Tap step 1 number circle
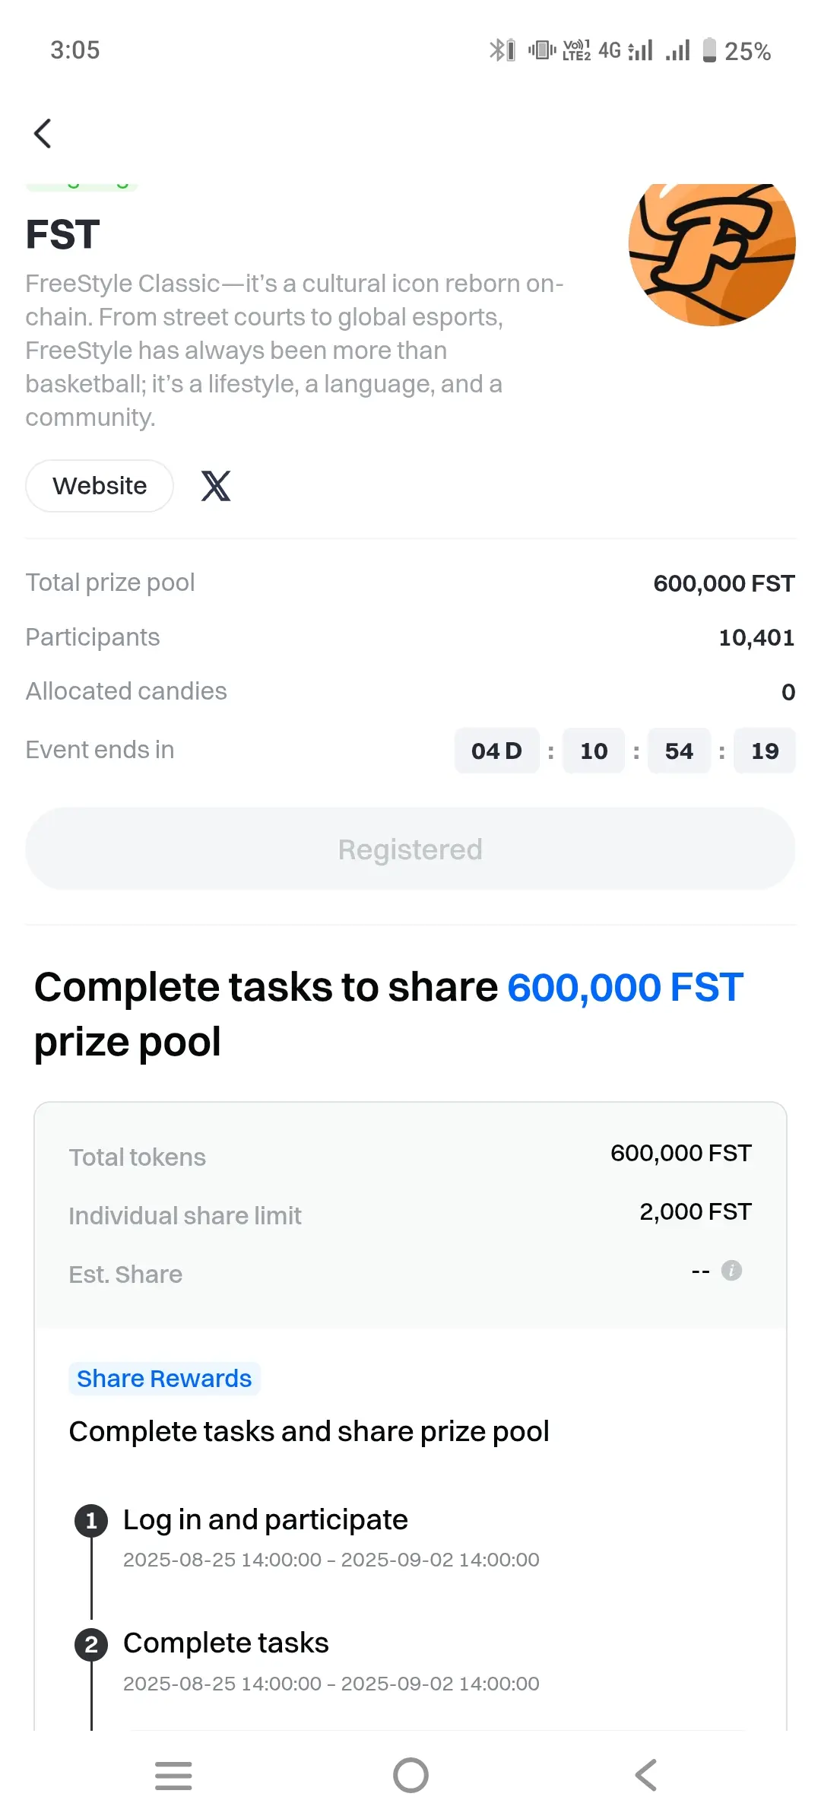 click(x=91, y=1521)
